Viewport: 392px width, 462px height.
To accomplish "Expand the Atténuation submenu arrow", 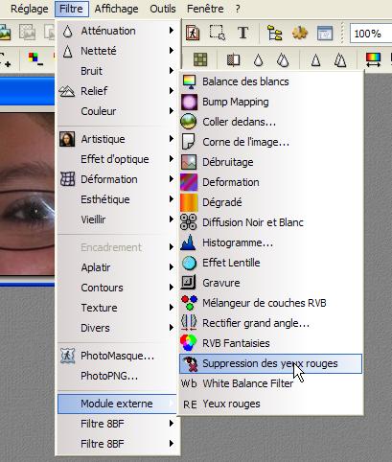I will point(172,31).
